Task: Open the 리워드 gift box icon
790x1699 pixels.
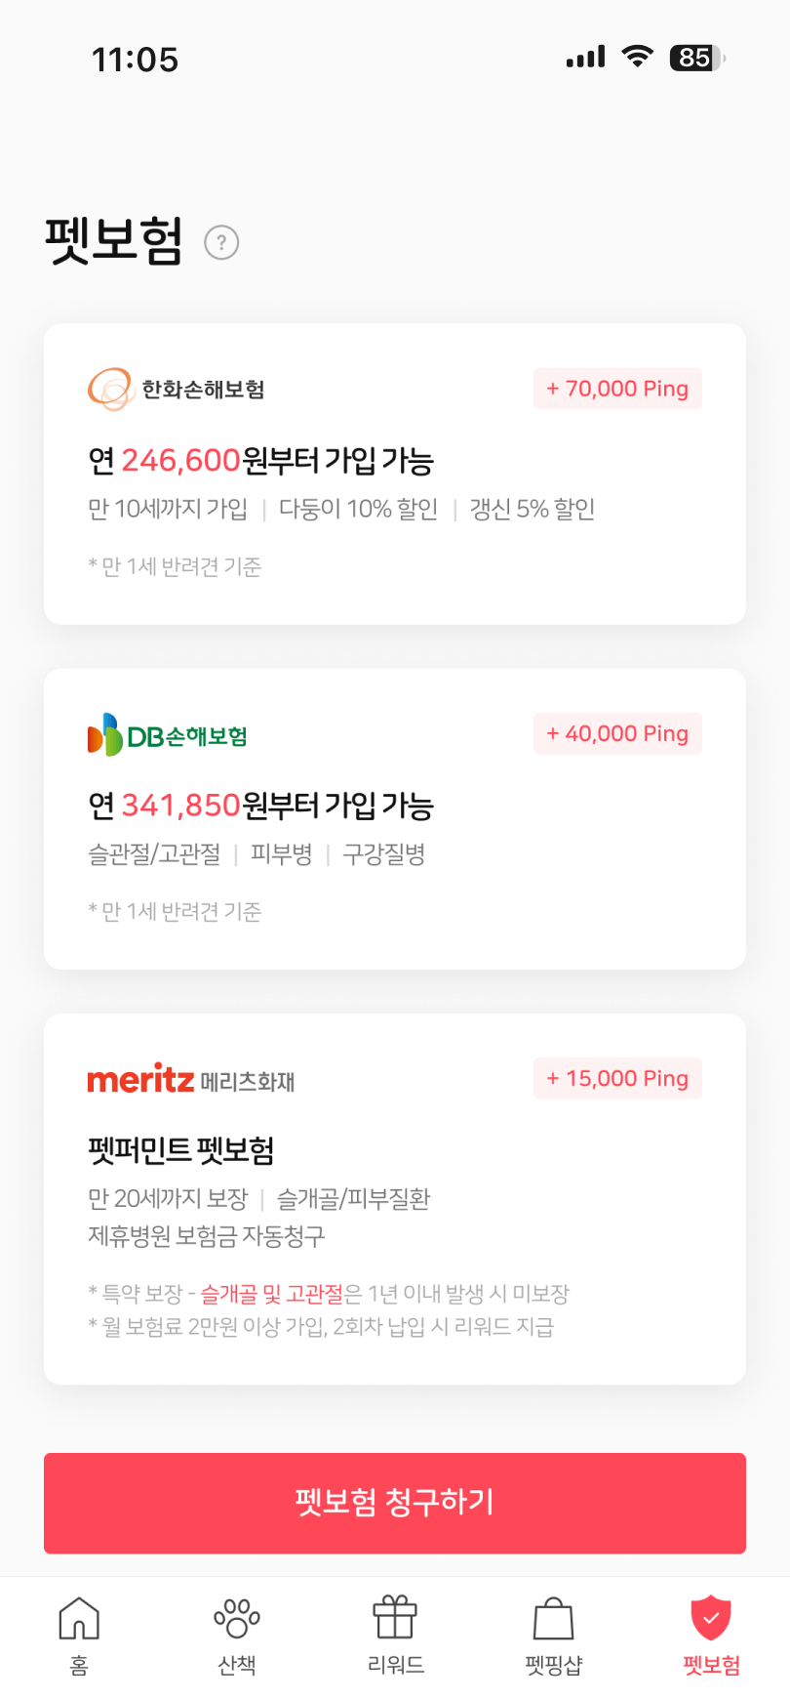Action: tap(395, 1619)
